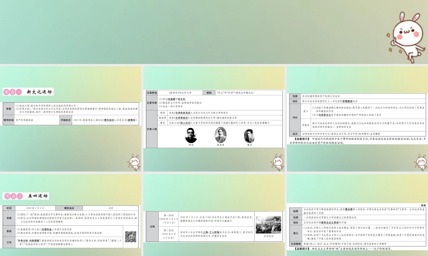The height and width of the screenshot is (256, 428).
Task: Click the pink 考点2 badge
Action: coord(13,196)
